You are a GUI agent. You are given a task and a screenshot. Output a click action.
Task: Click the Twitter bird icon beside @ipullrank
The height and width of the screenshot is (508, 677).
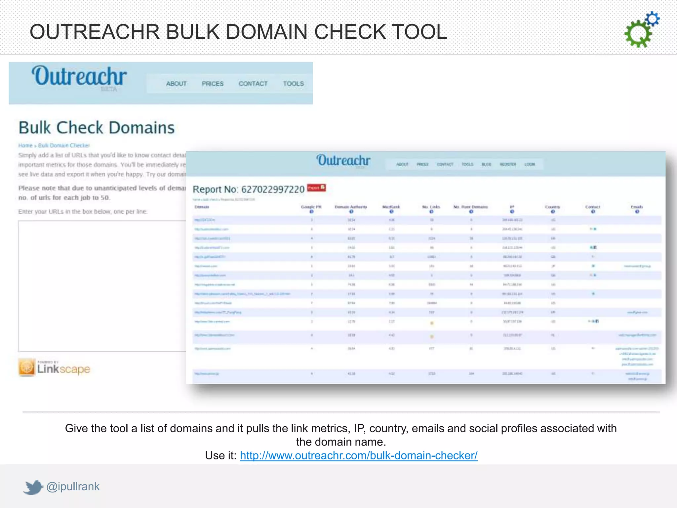click(33, 487)
